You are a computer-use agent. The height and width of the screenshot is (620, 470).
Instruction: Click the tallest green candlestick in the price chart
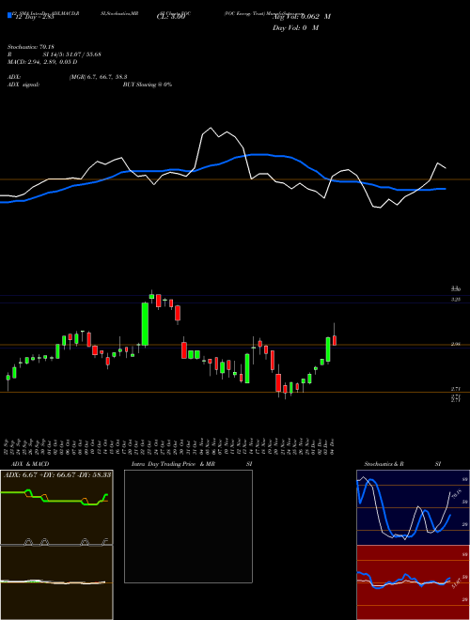[145, 324]
